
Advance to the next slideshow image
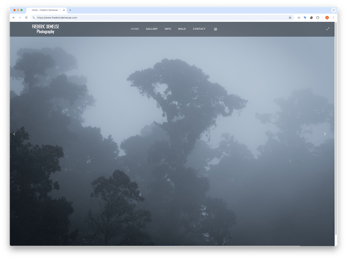pyautogui.click(x=325, y=134)
